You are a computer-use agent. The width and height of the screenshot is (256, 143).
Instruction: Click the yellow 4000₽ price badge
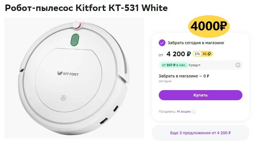[x=209, y=26]
